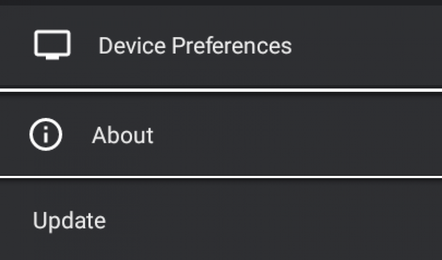Click the Update text label
This screenshot has width=442, height=260.
pos(70,221)
